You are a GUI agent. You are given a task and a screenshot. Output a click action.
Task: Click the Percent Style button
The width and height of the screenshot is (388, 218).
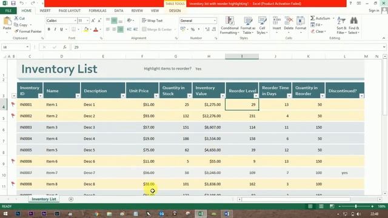(x=193, y=30)
